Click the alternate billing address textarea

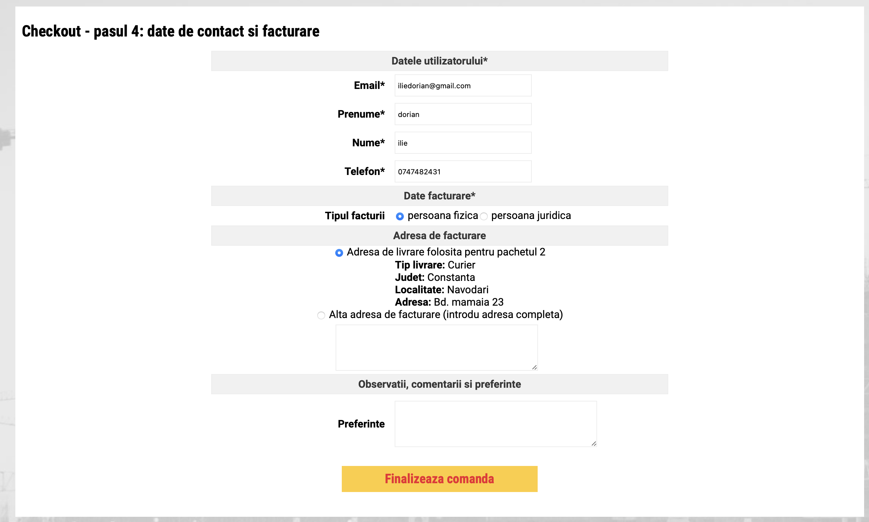click(x=436, y=347)
